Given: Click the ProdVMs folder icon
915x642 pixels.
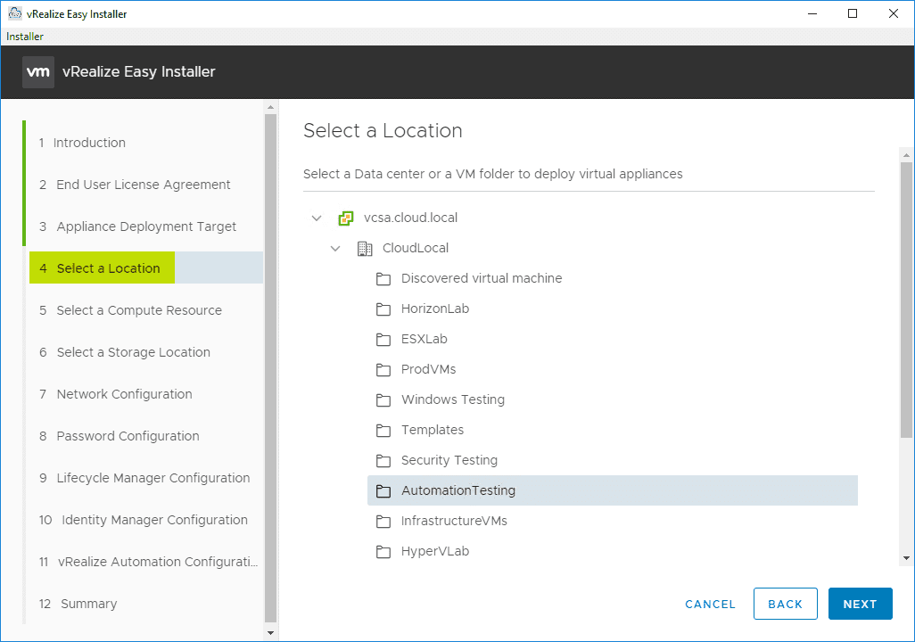Looking at the screenshot, I should [x=383, y=369].
